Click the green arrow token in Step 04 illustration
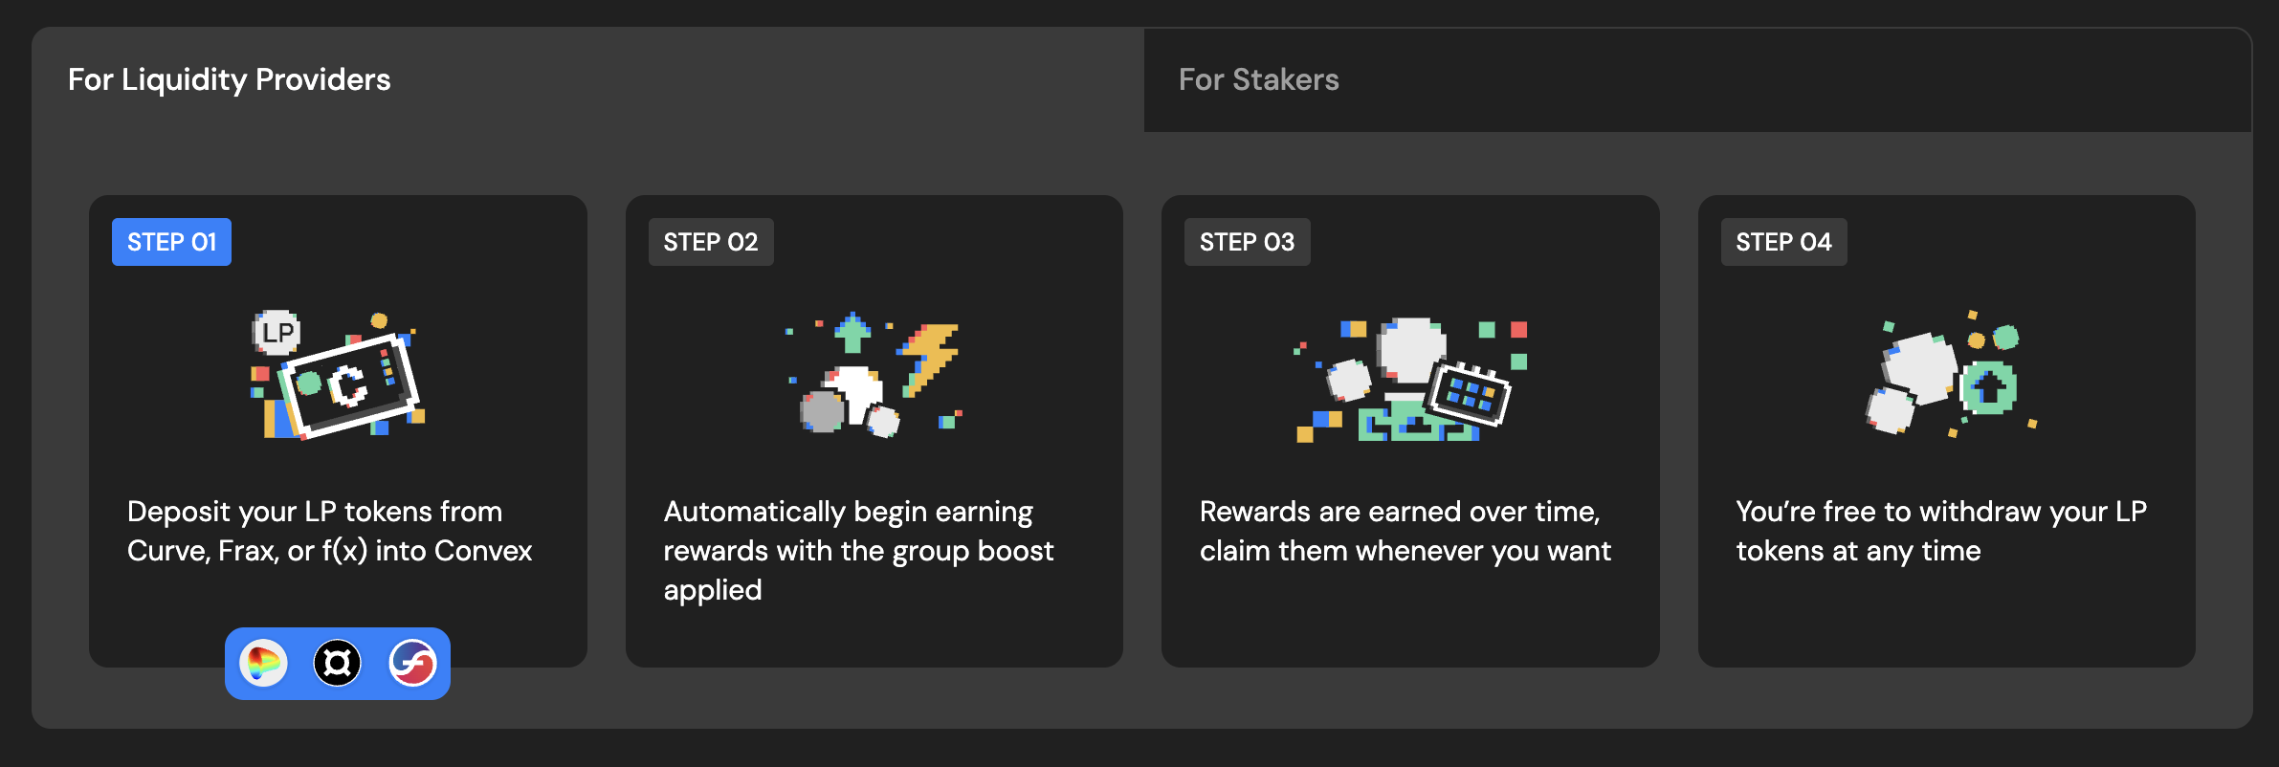 (1989, 388)
